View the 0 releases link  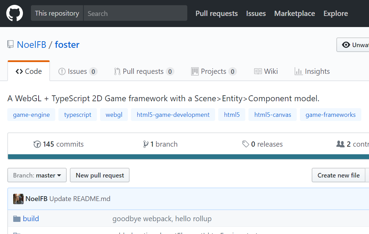point(262,144)
